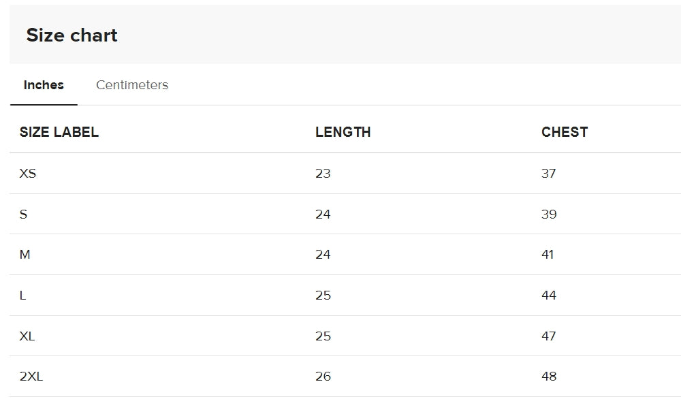This screenshot has height=399, width=681.
Task: Select the XL size label cell
Action: (x=27, y=336)
